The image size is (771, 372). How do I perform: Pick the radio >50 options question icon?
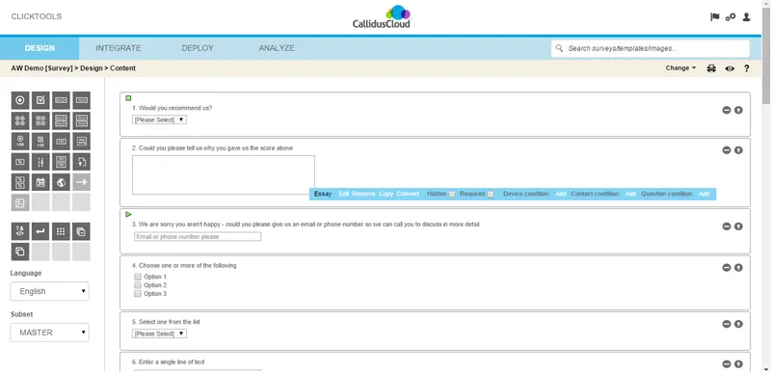[x=20, y=141]
